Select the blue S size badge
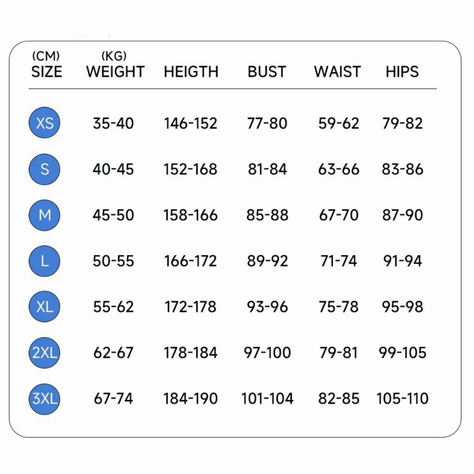 (44, 169)
